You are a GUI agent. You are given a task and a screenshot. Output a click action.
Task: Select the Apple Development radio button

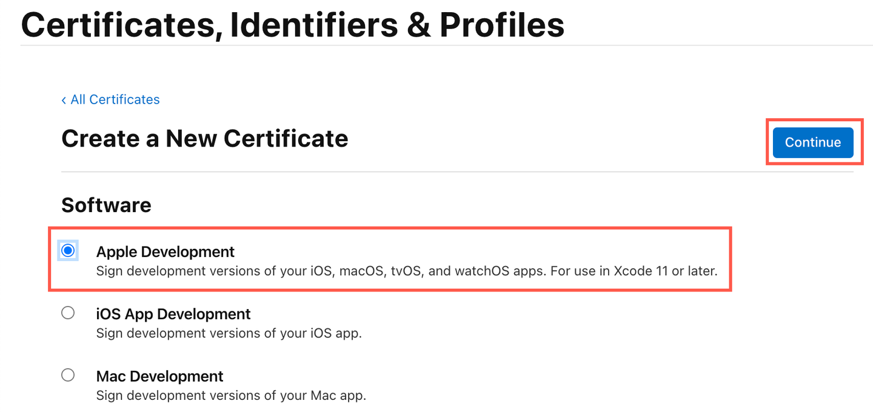(x=68, y=250)
